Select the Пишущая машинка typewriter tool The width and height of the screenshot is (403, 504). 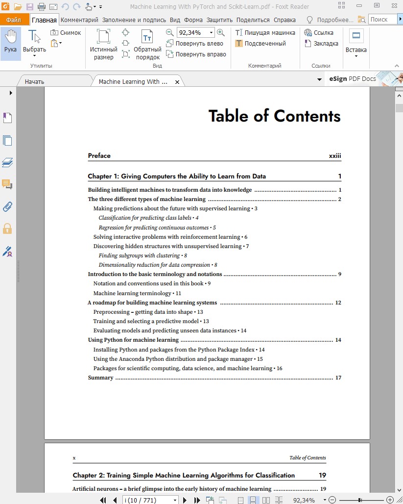click(265, 33)
